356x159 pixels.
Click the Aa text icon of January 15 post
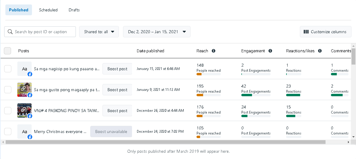(x=24, y=69)
